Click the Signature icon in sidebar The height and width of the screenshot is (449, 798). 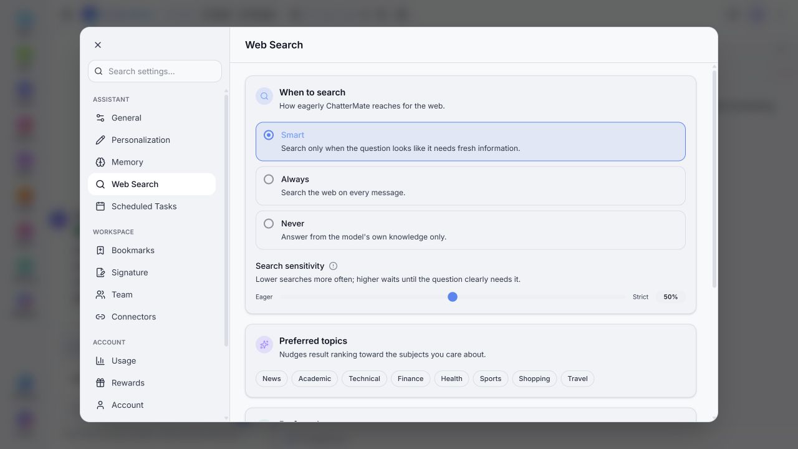point(100,273)
